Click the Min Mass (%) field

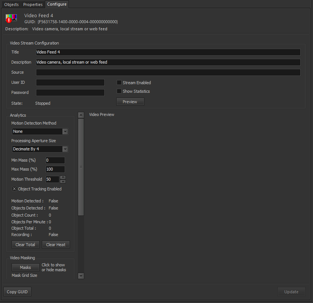click(x=55, y=160)
